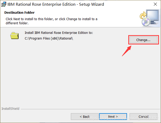161x123 pixels.
Task: Cancel the setup wizard
Action: pos(143,117)
